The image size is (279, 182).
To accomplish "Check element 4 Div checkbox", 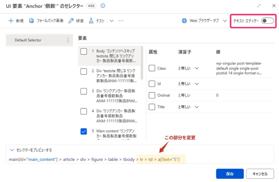I will [84, 111].
